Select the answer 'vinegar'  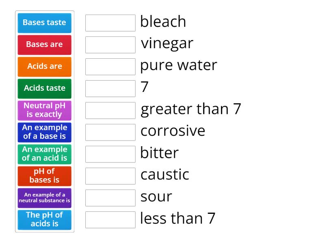[167, 44]
